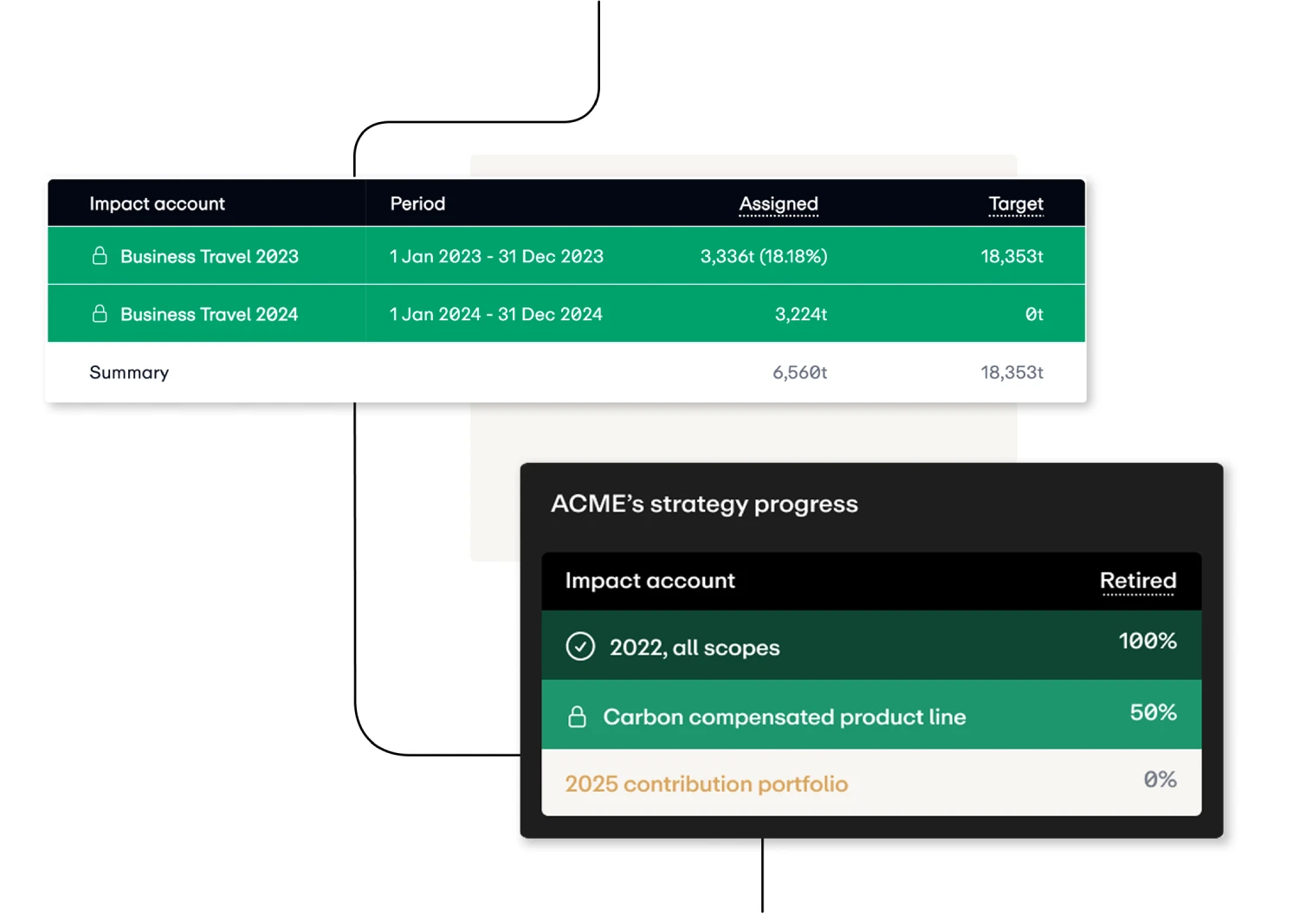Click the period 1 Jan 2023 - 31 Dec 2023
Image resolution: width=1299 pixels, height=914 pixels.
click(x=496, y=256)
